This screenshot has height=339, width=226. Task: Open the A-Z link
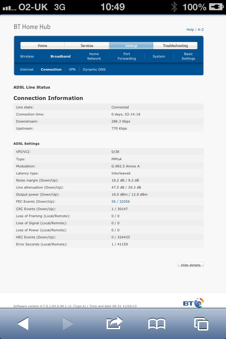pos(201,29)
